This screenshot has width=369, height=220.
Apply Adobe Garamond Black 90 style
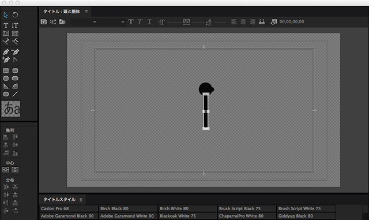pos(69,216)
